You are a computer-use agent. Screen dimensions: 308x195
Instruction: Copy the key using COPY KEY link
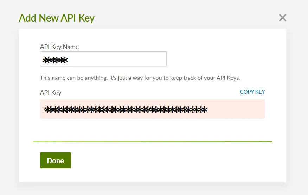pos(252,92)
